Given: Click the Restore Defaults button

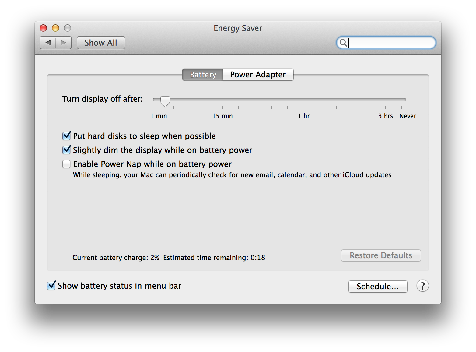Looking at the screenshot, I should 381,255.
